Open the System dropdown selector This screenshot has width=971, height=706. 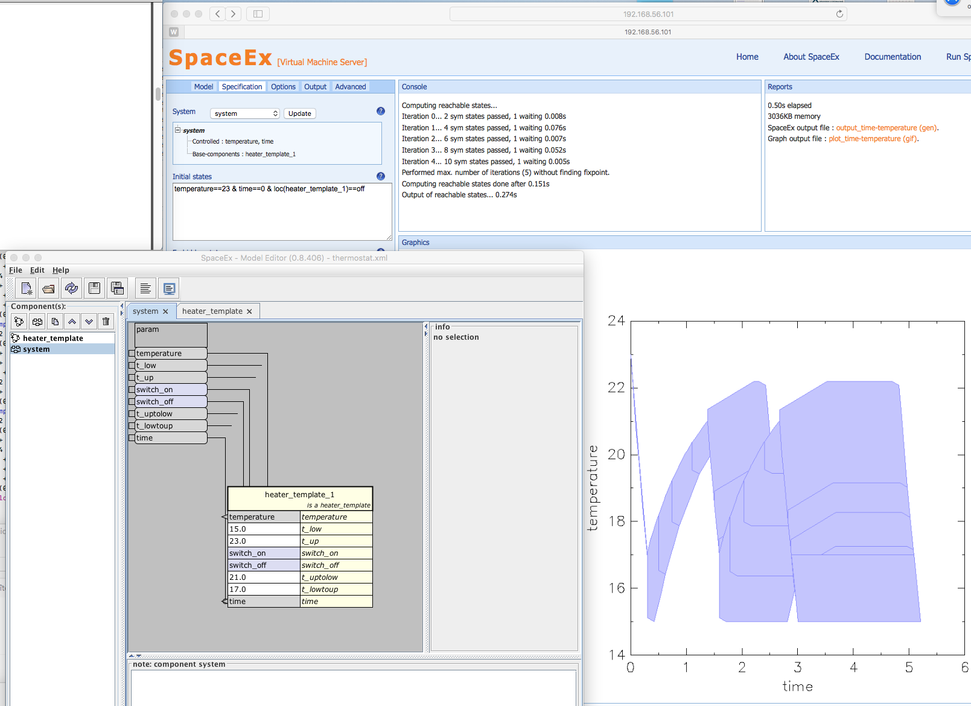tap(245, 113)
